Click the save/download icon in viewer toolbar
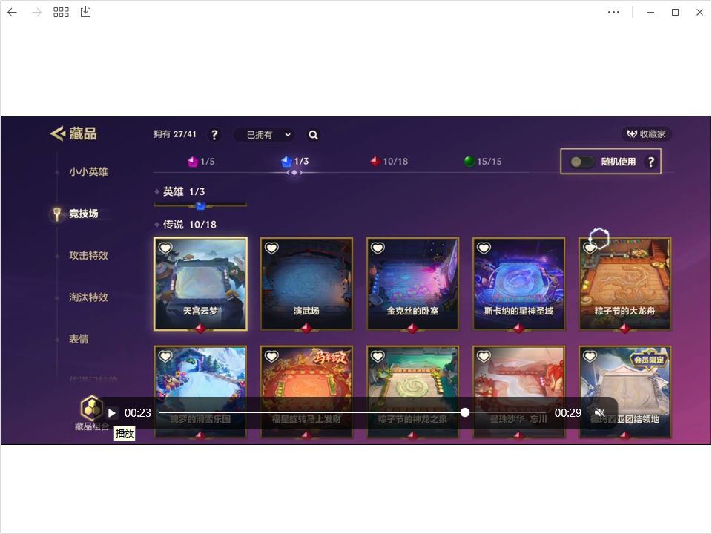Screen dimensions: 712x534 click(x=85, y=13)
